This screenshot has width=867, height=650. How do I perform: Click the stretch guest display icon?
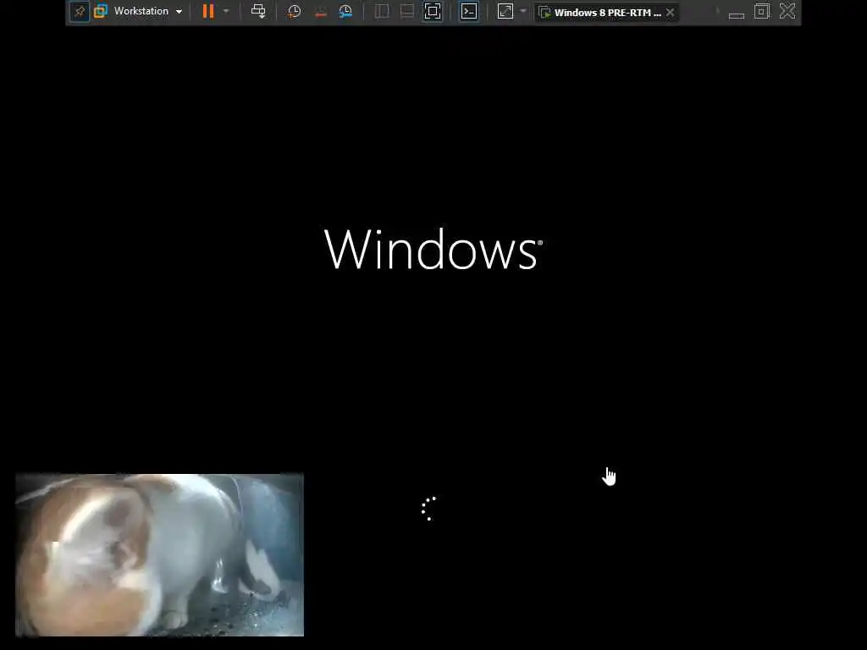505,11
